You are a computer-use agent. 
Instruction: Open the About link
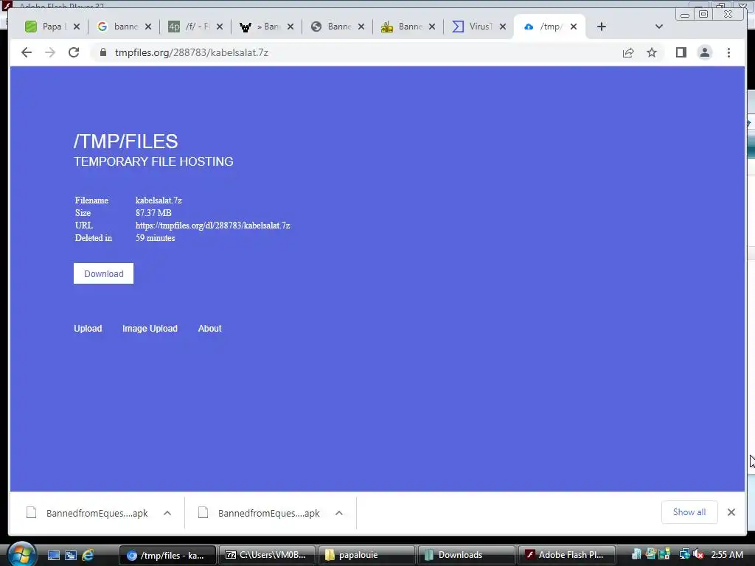click(209, 329)
